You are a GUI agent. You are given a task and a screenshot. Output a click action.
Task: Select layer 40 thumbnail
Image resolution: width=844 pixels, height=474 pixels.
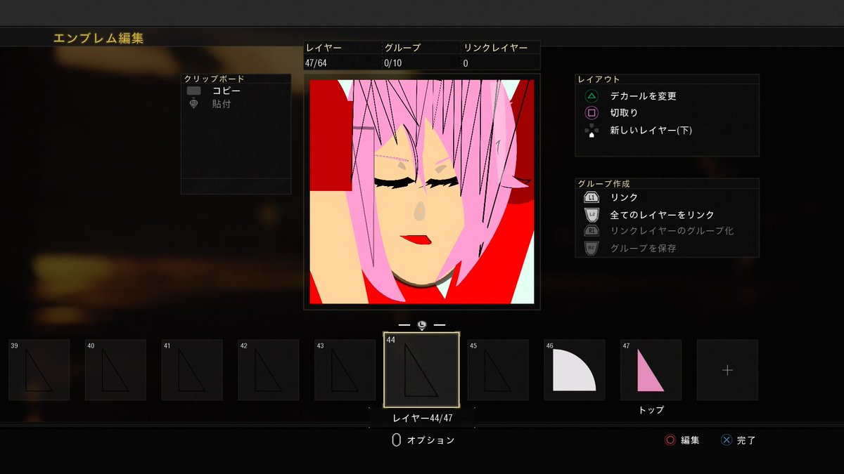click(x=115, y=370)
